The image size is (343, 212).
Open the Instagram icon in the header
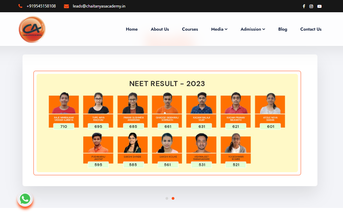311,6
